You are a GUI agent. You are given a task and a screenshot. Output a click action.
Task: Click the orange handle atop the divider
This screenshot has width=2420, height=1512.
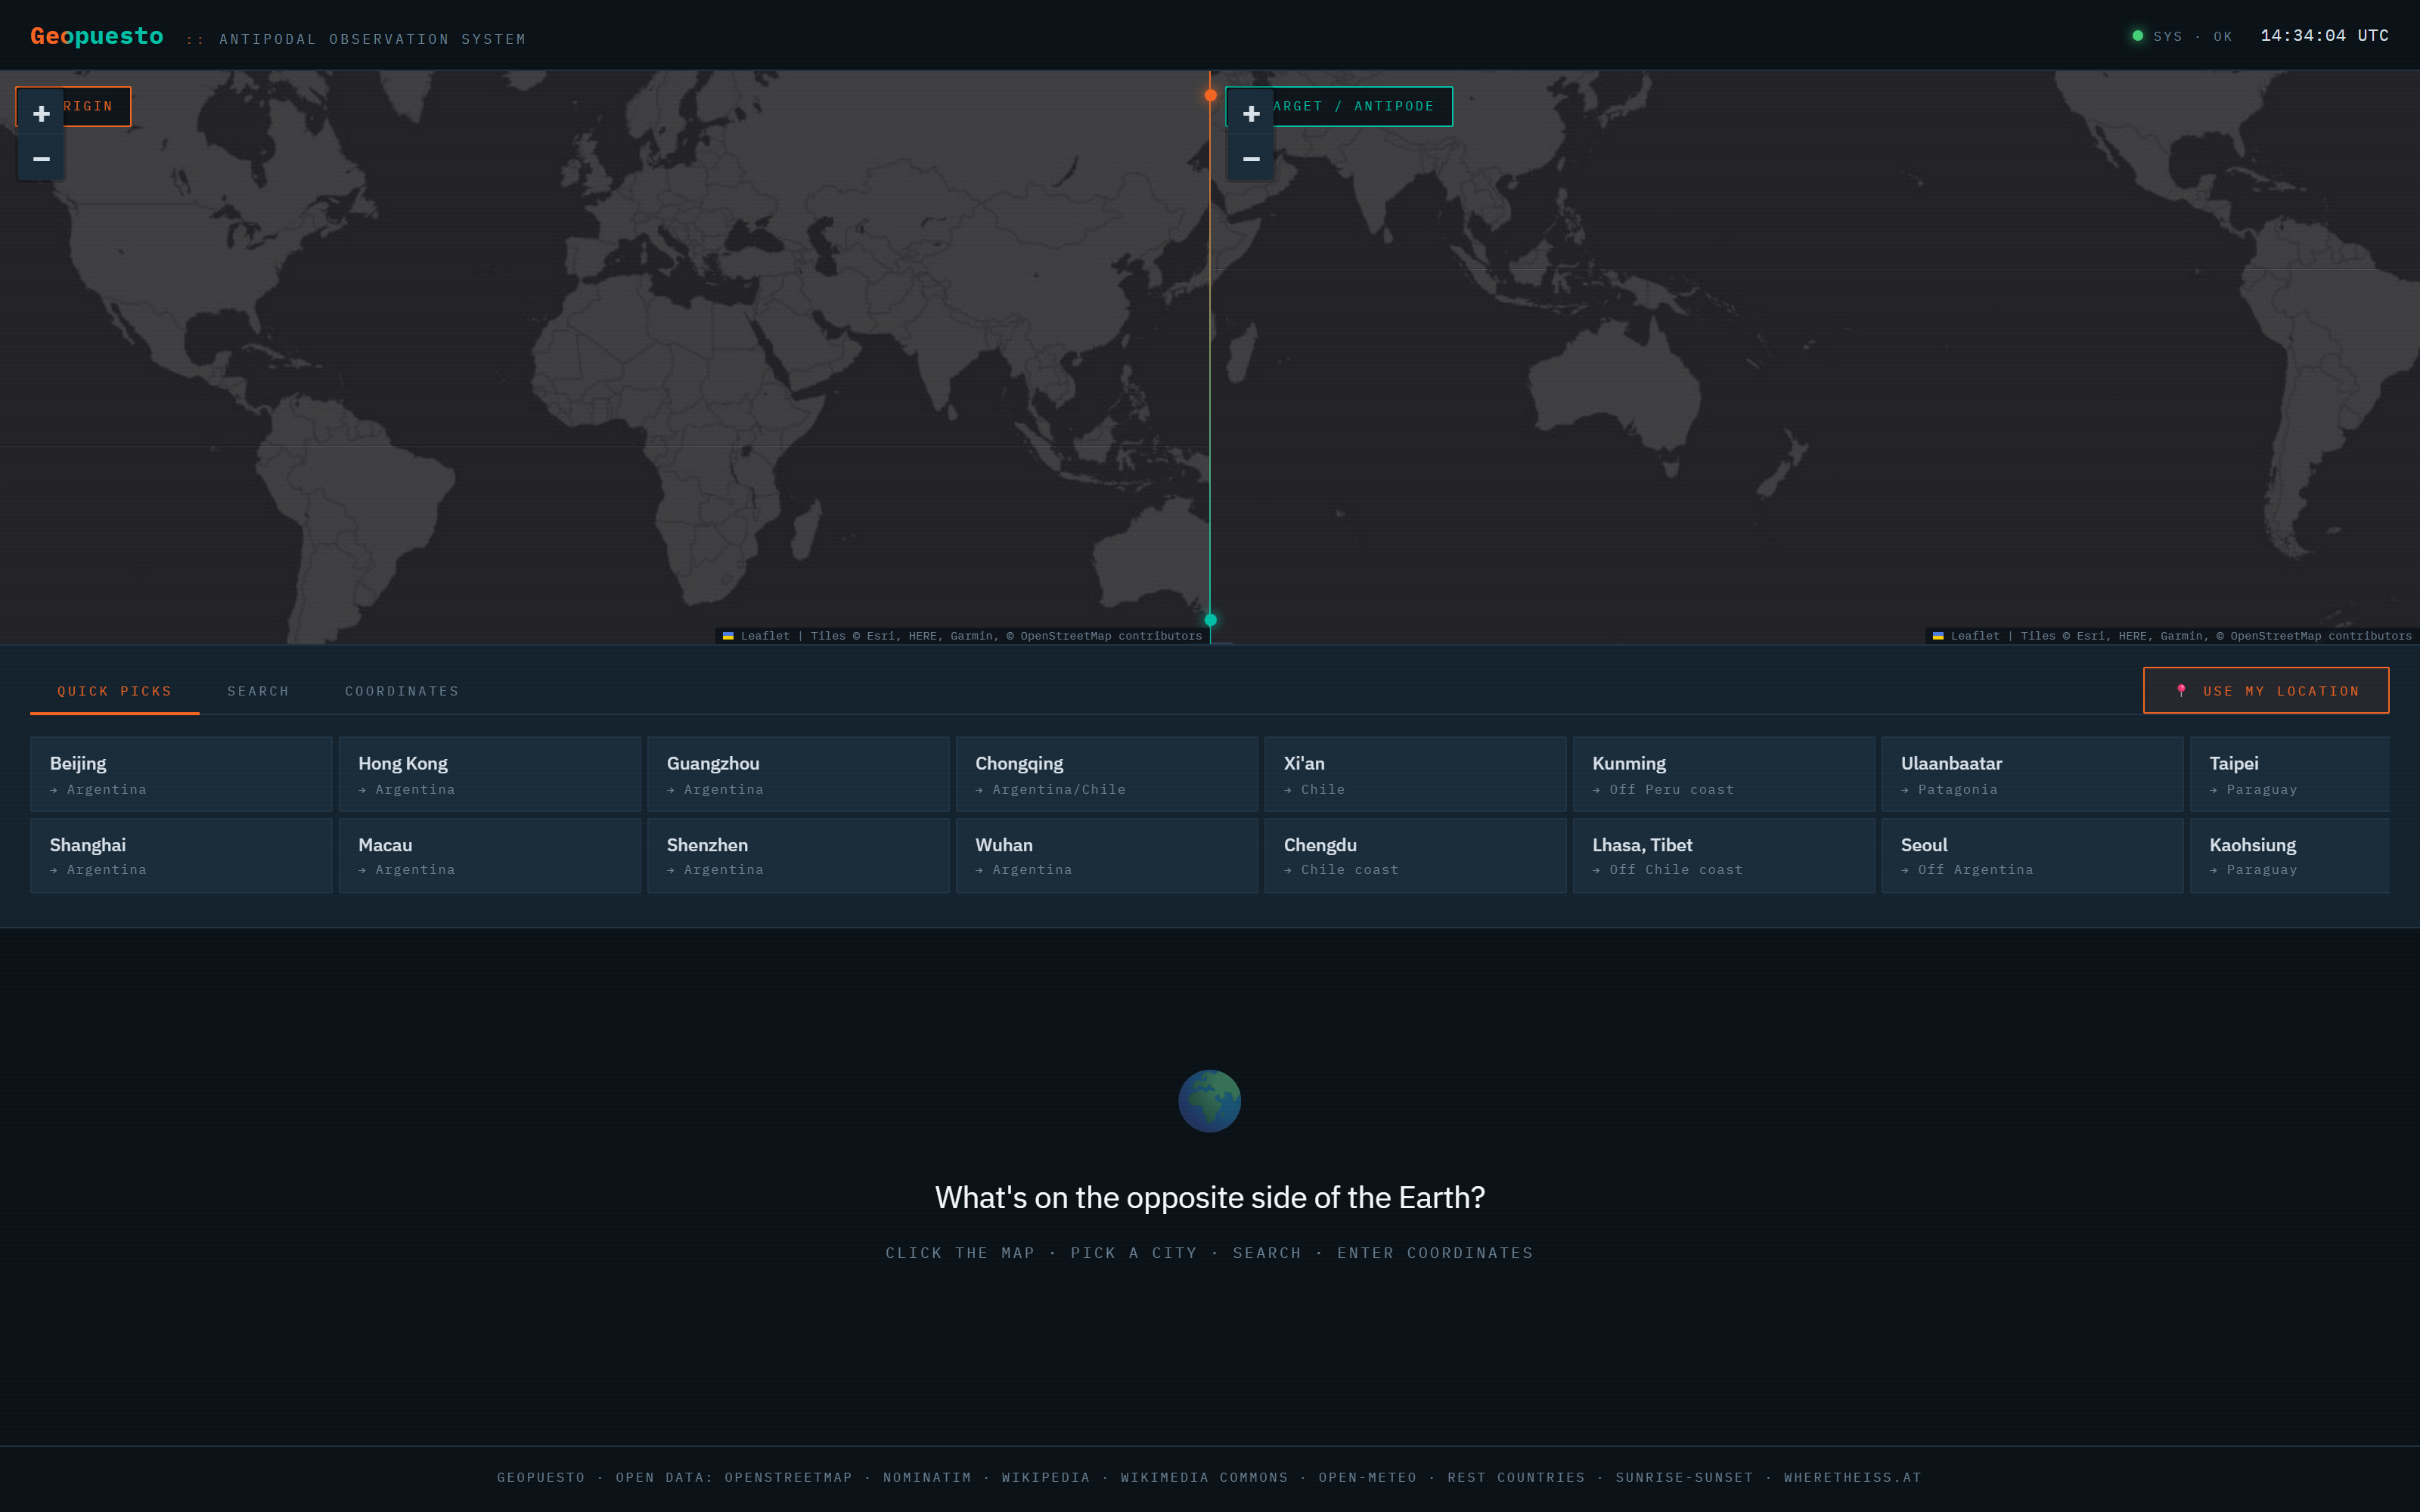(1210, 95)
